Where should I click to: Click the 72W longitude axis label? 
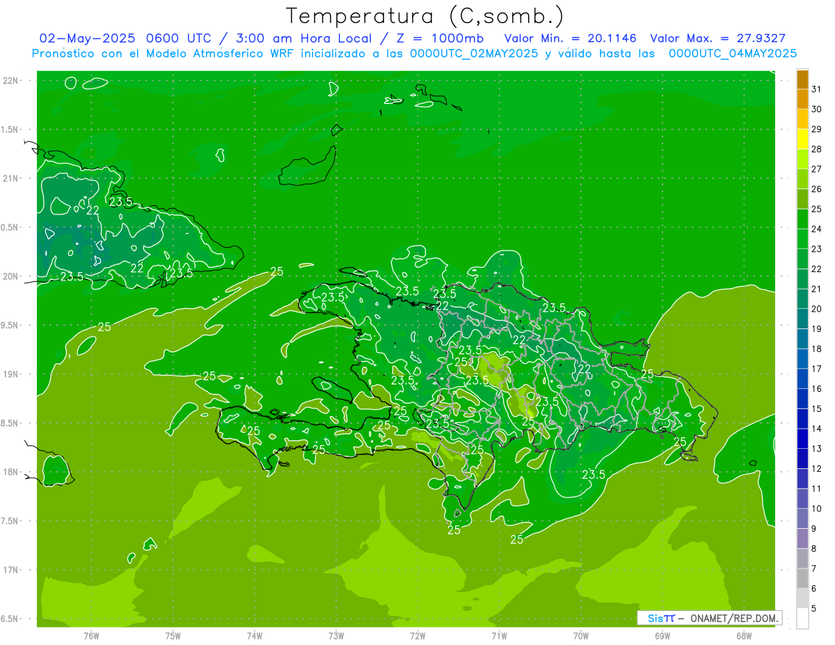pyautogui.click(x=417, y=636)
